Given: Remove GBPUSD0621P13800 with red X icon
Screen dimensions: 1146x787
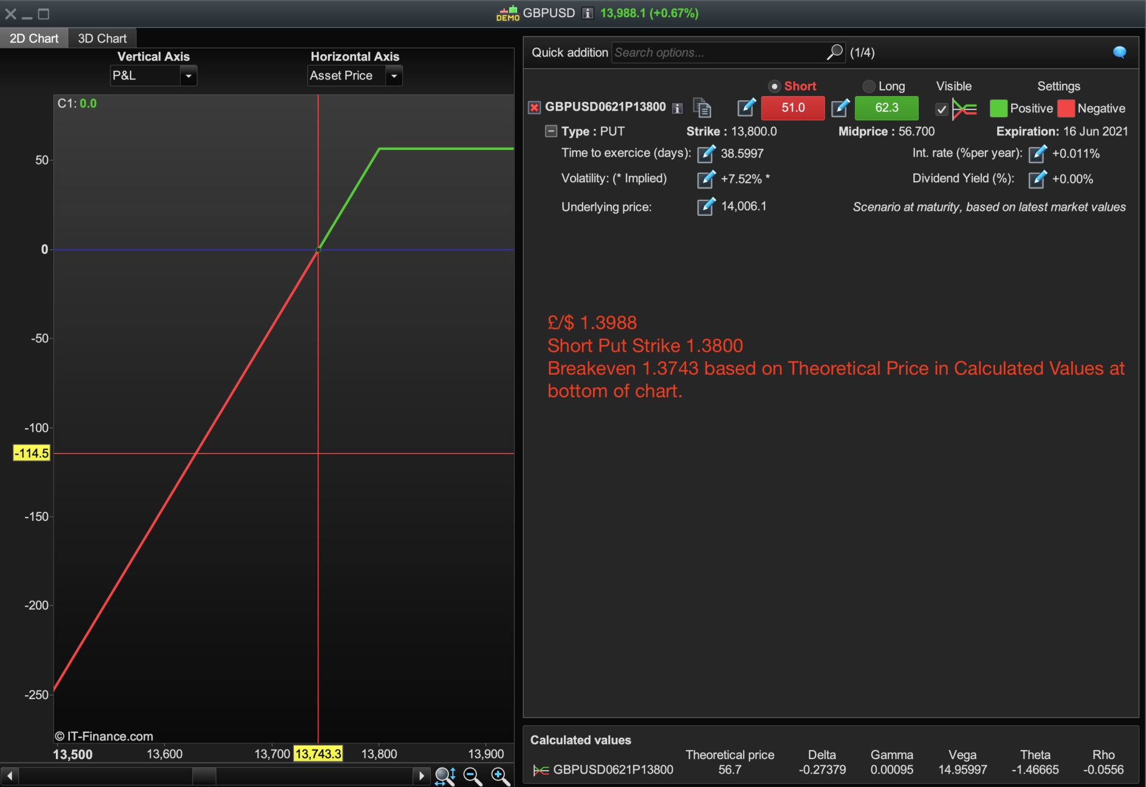Looking at the screenshot, I should (x=534, y=107).
